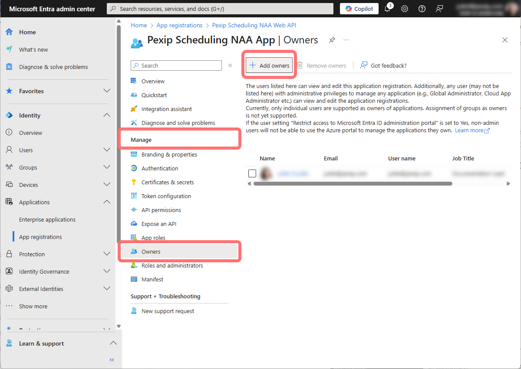Open the settings gear icon
Viewport: 521px width, 369px height.
click(x=405, y=9)
